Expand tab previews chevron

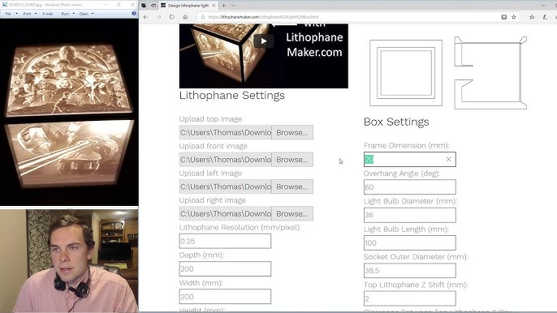(x=233, y=6)
